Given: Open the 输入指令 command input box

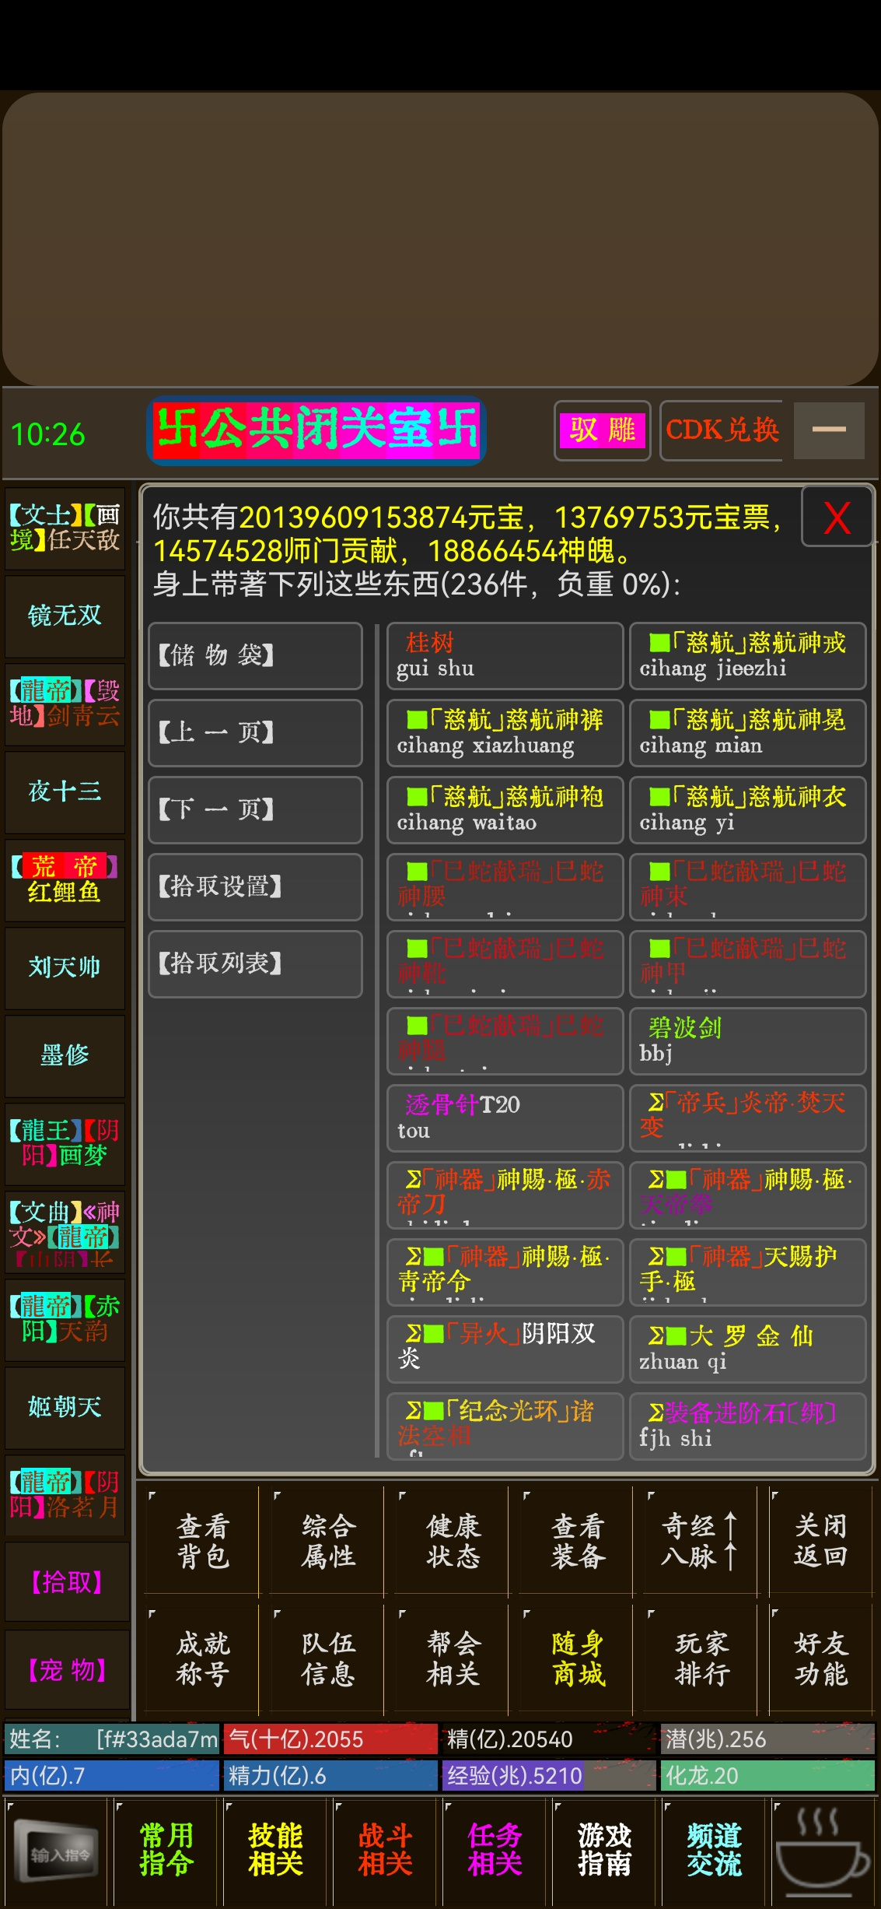Looking at the screenshot, I should pos(57,1855).
